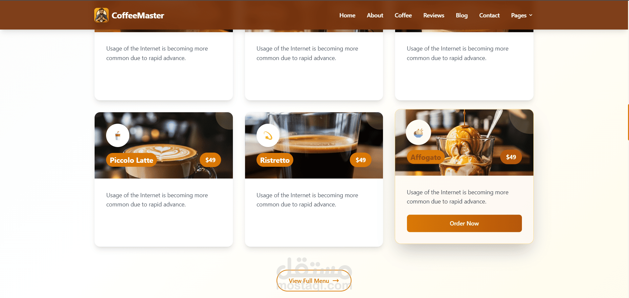Click View Full Menu button

pyautogui.click(x=314, y=281)
